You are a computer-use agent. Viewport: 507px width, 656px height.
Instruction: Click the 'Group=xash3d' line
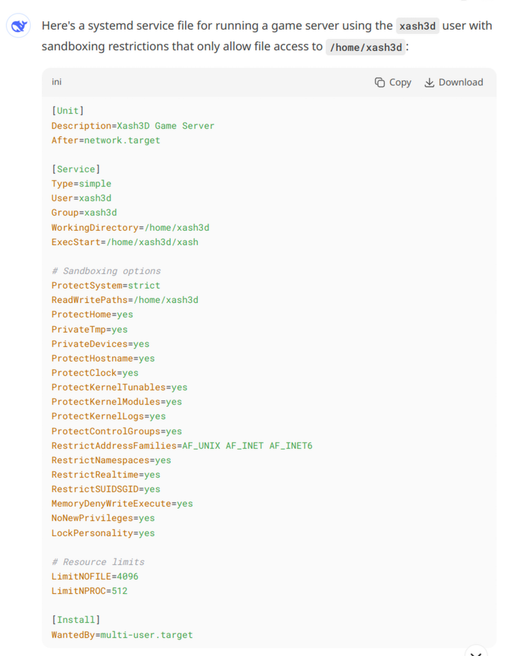coord(84,213)
